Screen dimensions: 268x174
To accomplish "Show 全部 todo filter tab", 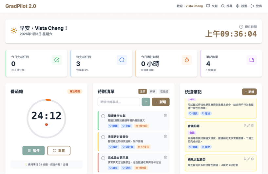I will click(143, 92).
